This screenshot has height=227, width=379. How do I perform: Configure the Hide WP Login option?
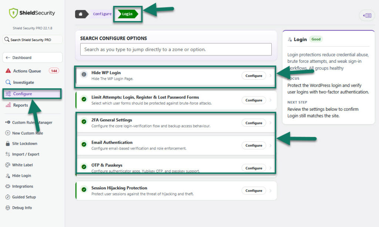[x=254, y=76]
